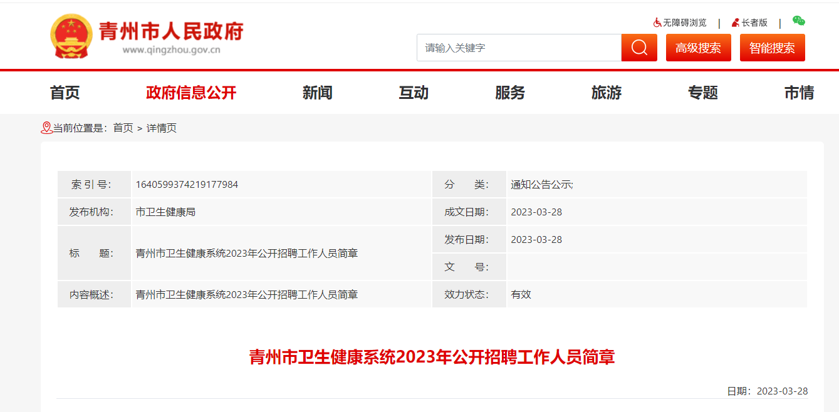Viewport: 839px width, 412px height.
Task: Click the national emblem logo
Action: coord(71,37)
